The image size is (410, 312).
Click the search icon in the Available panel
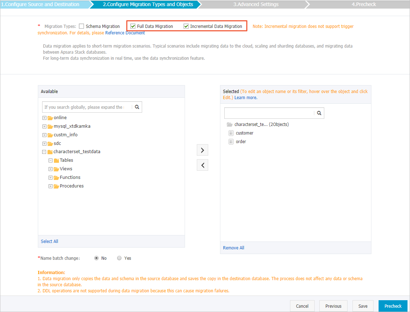(137, 107)
